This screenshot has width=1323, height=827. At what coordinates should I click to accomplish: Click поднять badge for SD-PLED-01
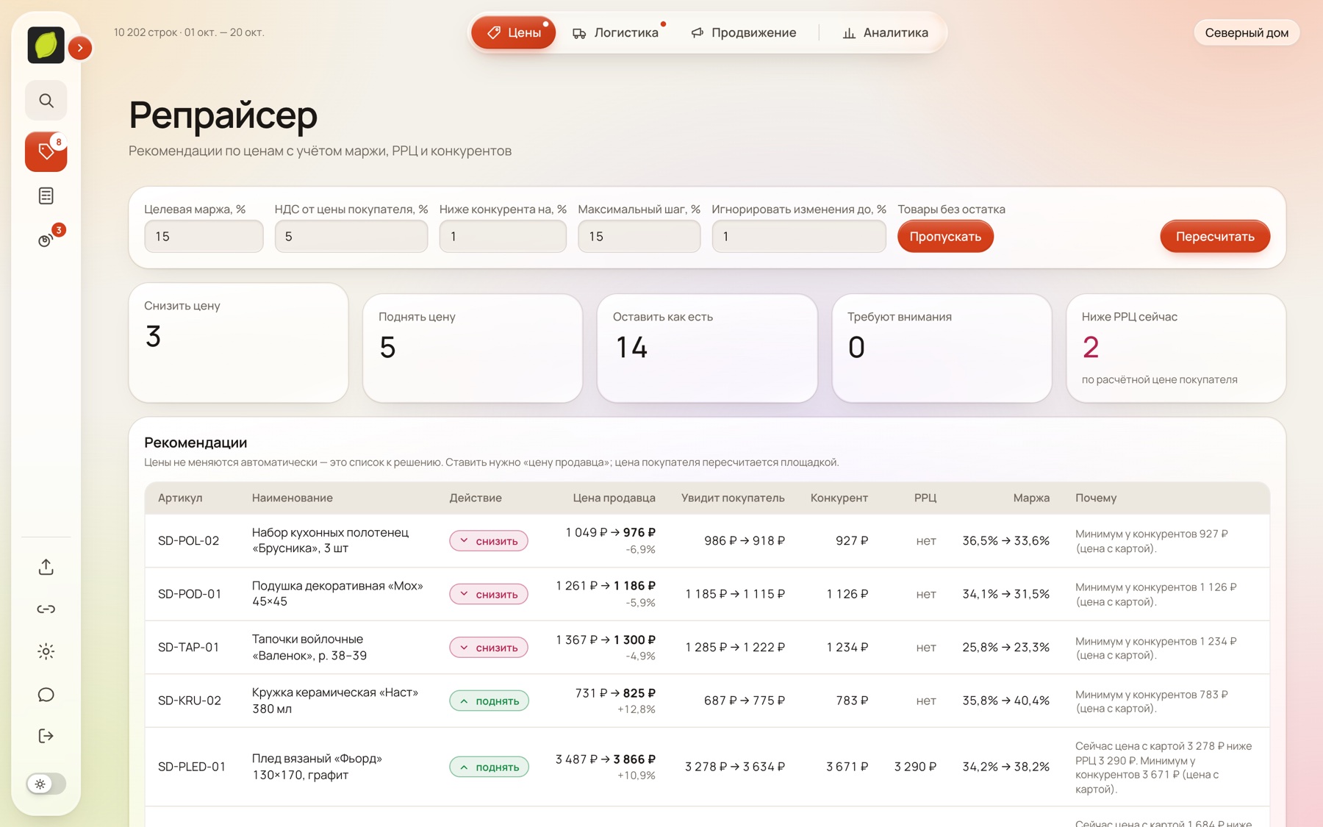tap(489, 767)
